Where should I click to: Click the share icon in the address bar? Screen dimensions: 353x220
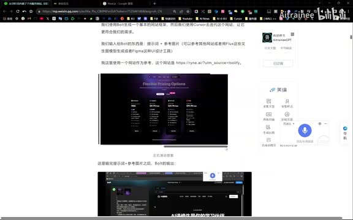point(181,11)
